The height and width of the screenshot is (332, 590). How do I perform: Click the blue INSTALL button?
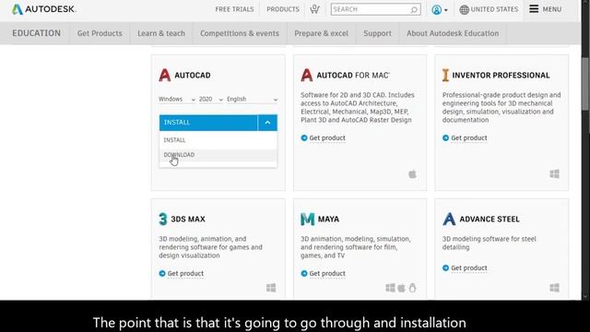point(208,123)
